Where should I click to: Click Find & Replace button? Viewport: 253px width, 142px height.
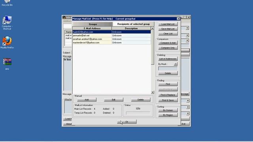(x=168, y=95)
